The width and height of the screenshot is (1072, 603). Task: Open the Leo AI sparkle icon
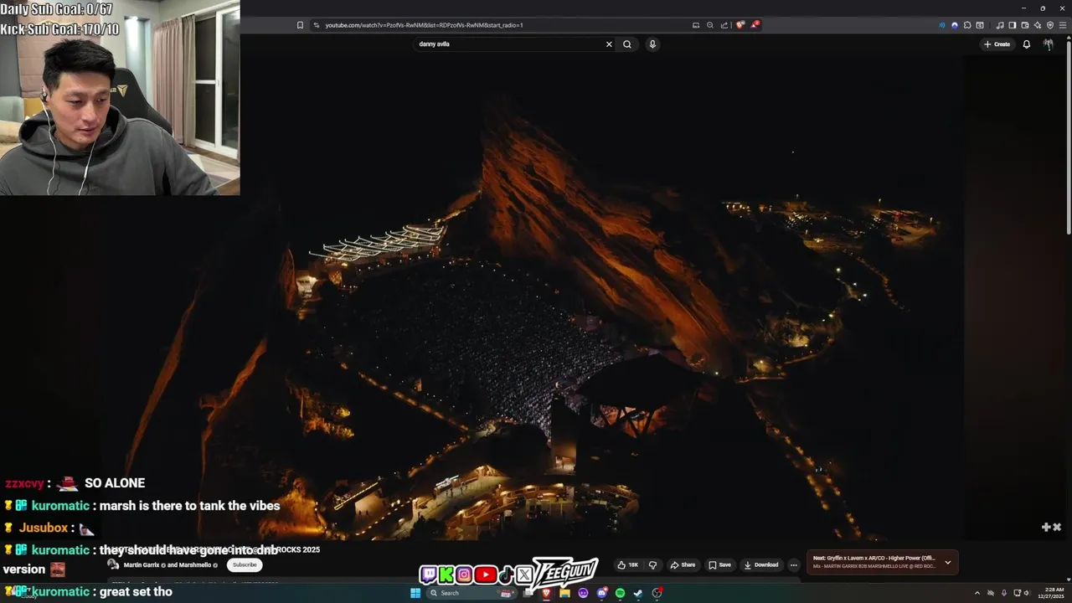pos(1038,25)
